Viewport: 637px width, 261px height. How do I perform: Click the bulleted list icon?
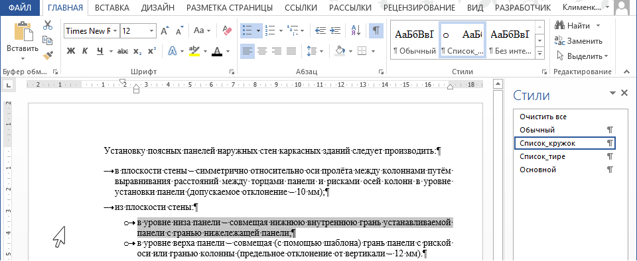pyautogui.click(x=247, y=30)
